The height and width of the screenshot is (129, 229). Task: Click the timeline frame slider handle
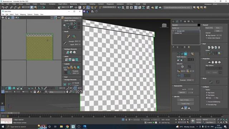[x=10, y=113]
